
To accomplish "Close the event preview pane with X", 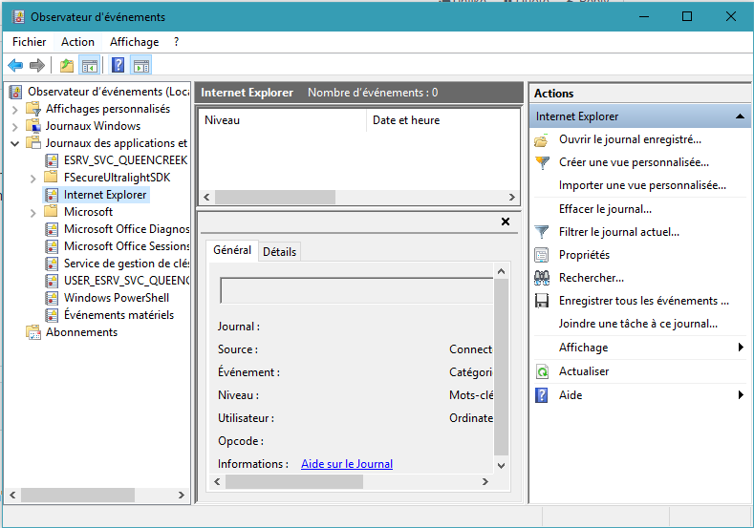I will pyautogui.click(x=506, y=222).
